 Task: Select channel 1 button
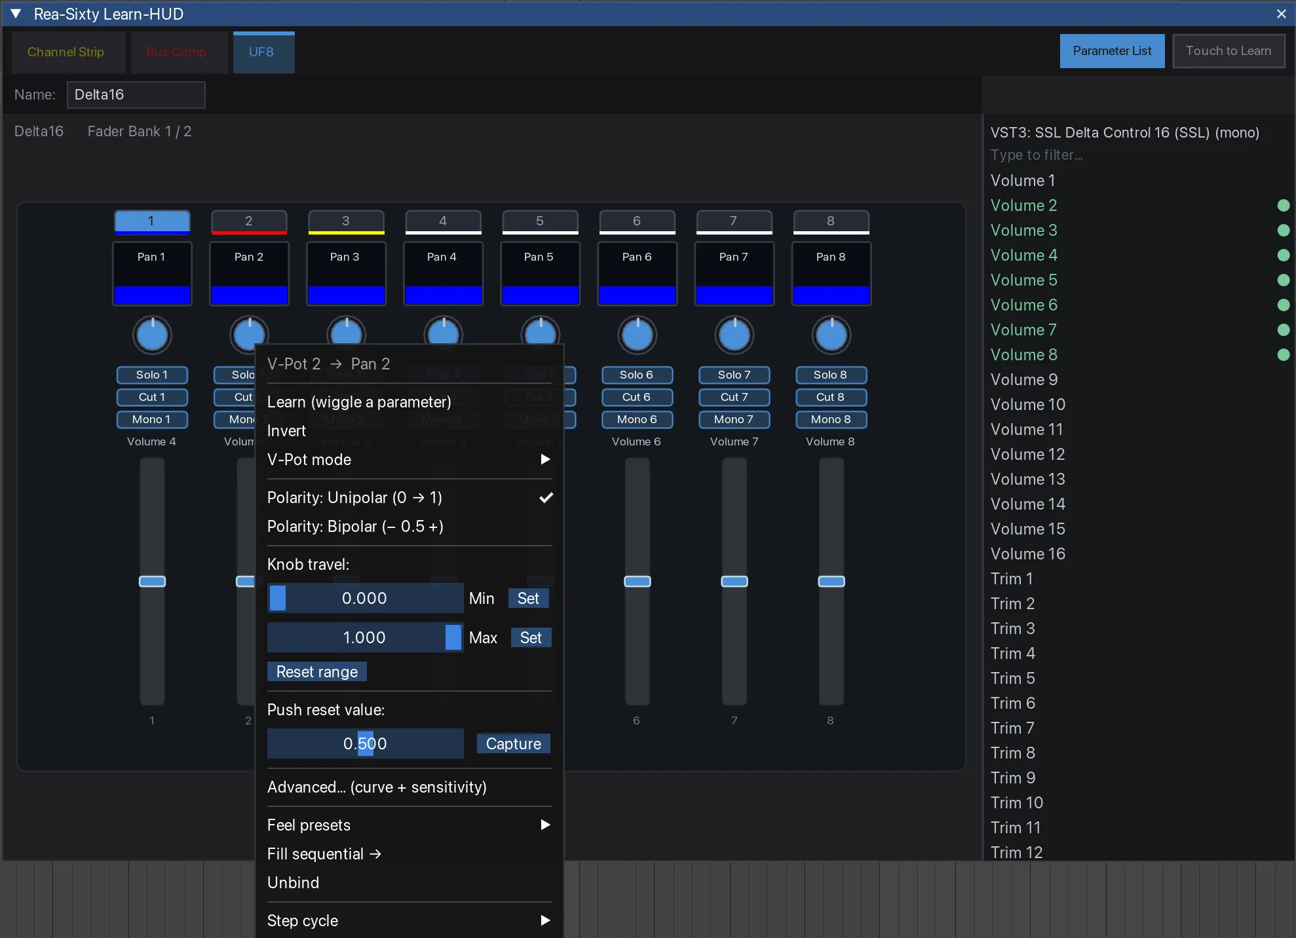152,221
